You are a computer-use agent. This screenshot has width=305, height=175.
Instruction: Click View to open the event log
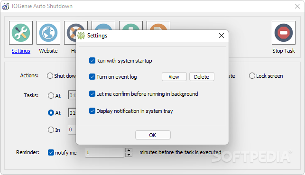coord(174,77)
